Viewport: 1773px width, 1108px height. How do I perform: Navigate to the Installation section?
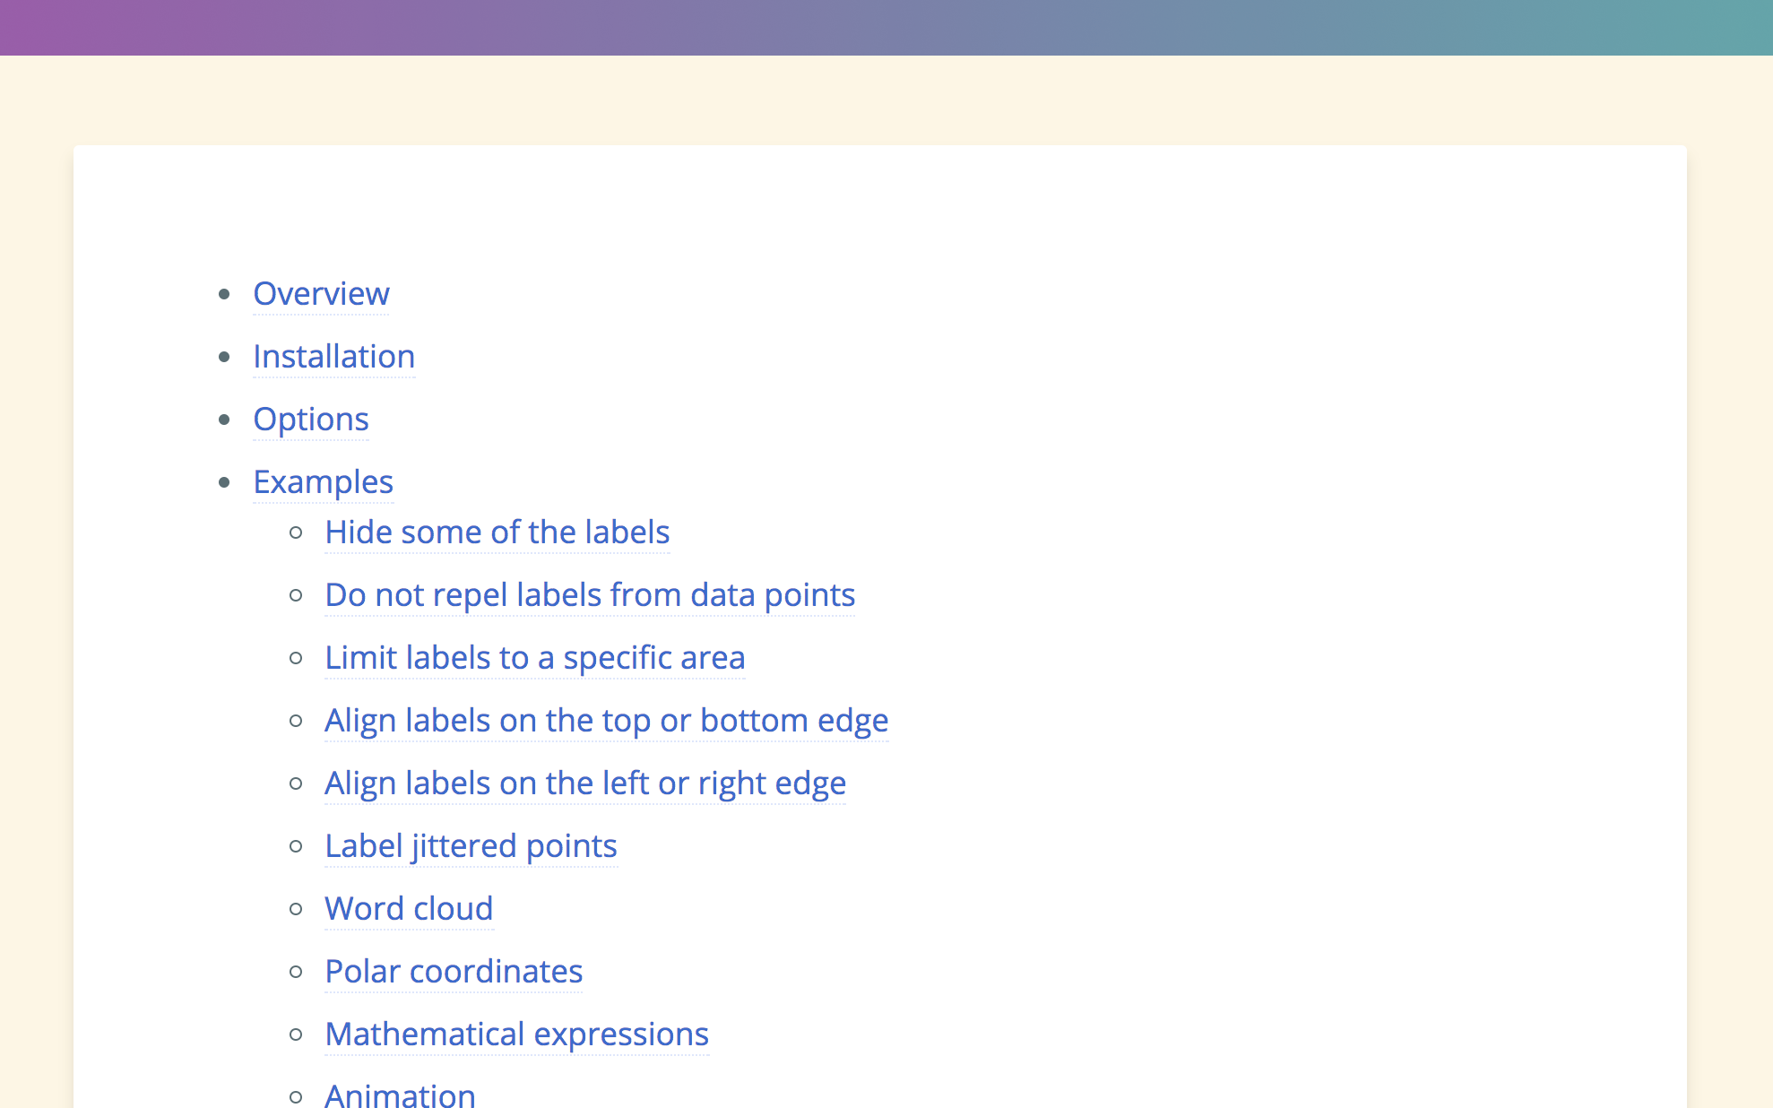(333, 356)
